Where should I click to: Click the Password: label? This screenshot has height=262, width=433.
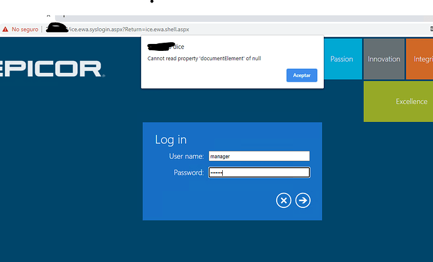pyautogui.click(x=189, y=173)
